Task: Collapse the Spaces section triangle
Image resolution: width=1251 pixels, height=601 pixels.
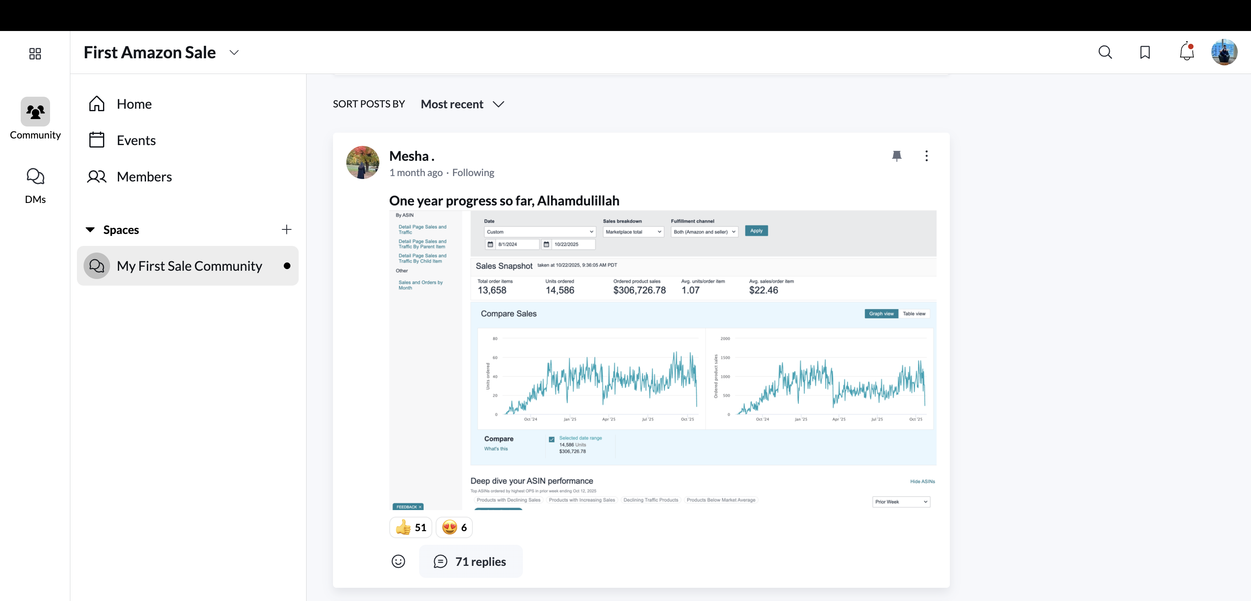Action: click(90, 229)
